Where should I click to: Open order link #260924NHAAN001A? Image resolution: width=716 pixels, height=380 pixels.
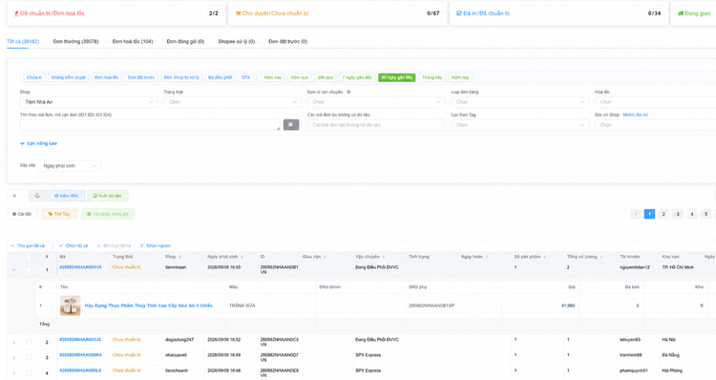(x=80, y=267)
